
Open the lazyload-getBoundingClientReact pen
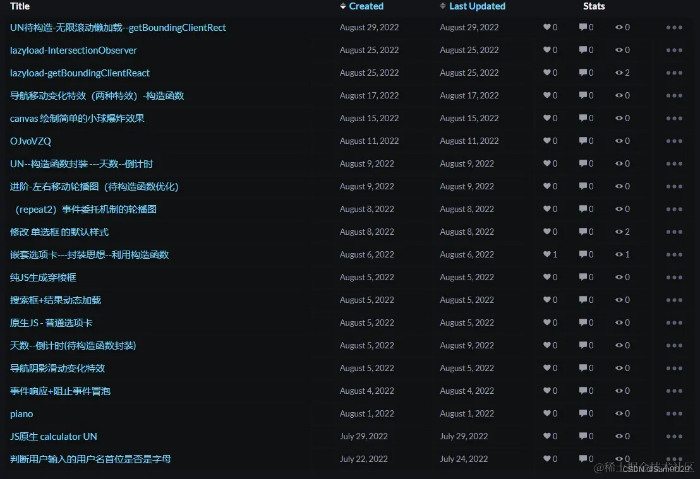point(80,73)
